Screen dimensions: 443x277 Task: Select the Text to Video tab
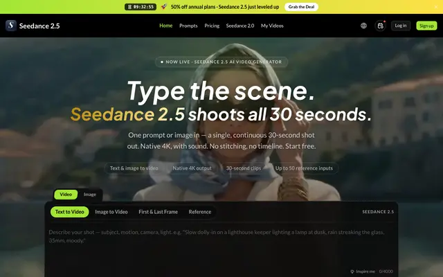[x=69, y=212]
